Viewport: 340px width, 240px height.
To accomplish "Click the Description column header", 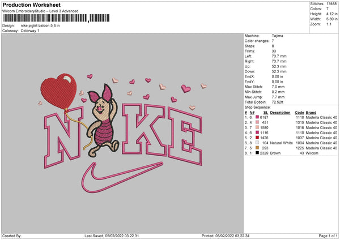I will tap(280, 113).
